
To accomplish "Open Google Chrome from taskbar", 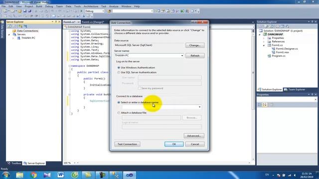I will click(33, 175).
